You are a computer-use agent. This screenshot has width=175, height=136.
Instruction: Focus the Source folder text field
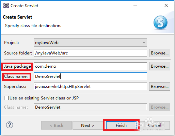[x=90, y=53]
